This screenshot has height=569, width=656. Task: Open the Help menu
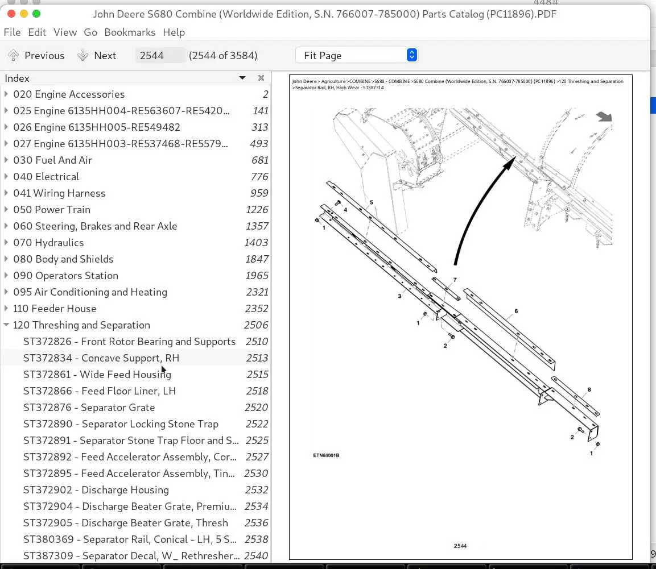coord(174,32)
